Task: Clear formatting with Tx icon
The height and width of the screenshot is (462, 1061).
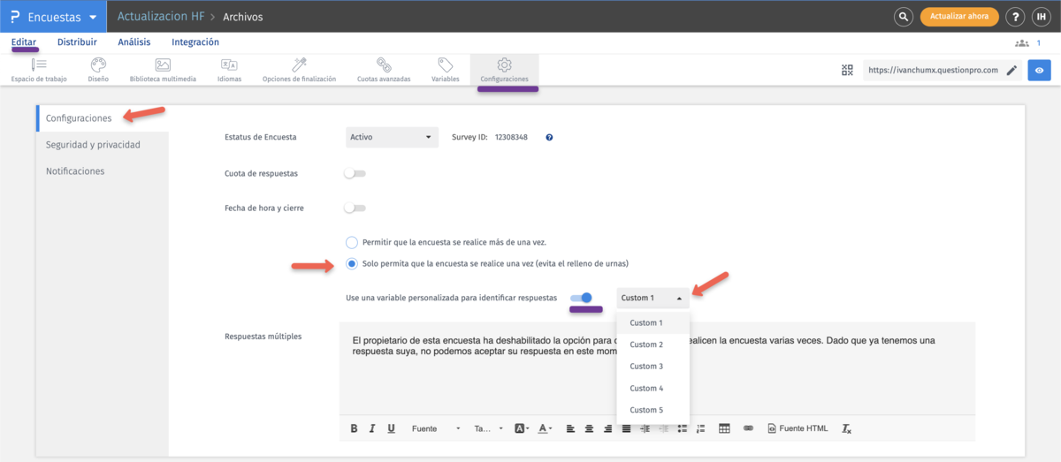Action: pyautogui.click(x=846, y=428)
